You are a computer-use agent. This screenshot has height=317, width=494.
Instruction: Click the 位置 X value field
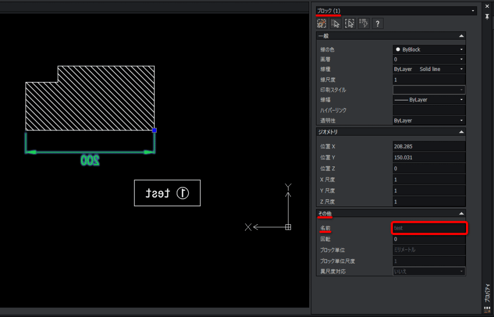point(429,146)
